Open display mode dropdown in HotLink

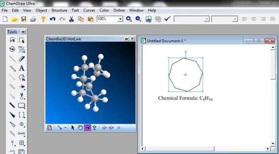pos(65,127)
